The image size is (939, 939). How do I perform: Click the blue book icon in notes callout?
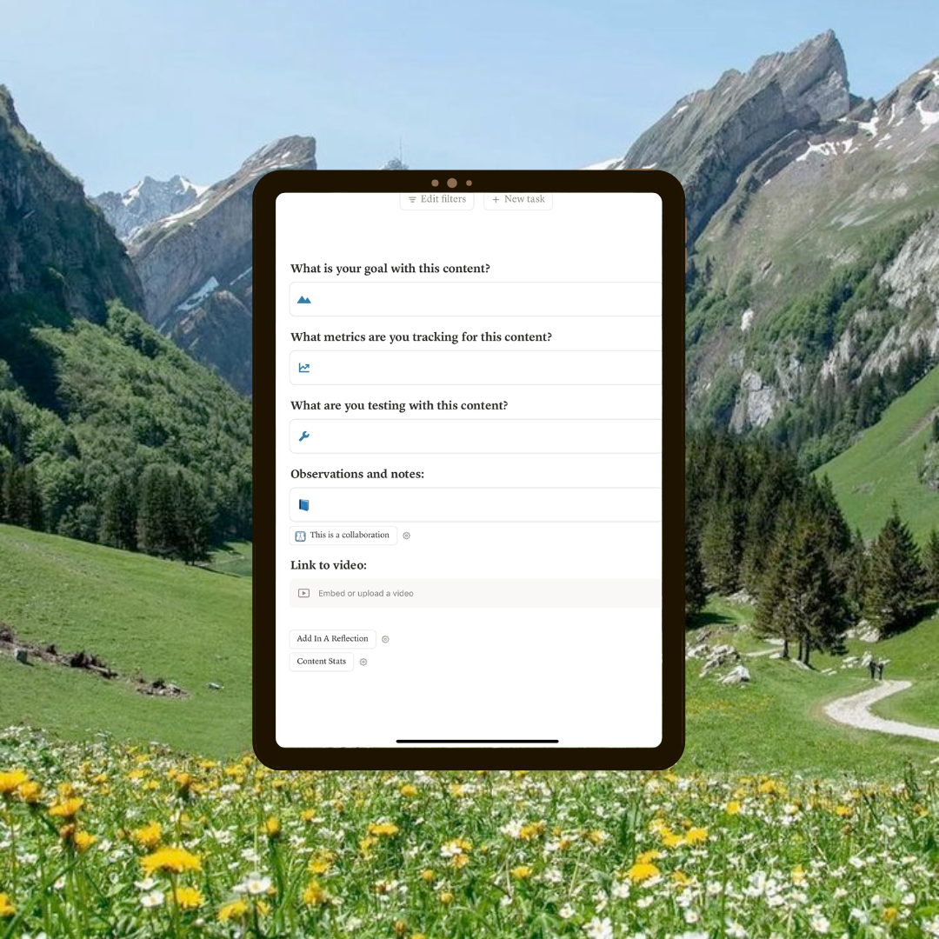303,505
